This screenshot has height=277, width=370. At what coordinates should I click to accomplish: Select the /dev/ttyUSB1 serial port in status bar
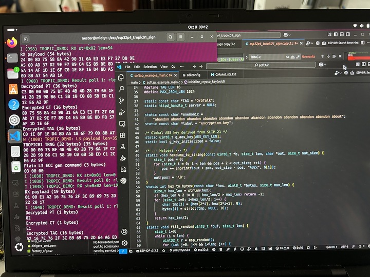[179, 250]
